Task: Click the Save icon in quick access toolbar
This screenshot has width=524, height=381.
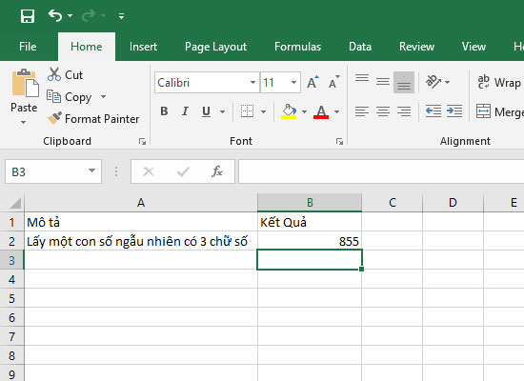Action: 28,15
